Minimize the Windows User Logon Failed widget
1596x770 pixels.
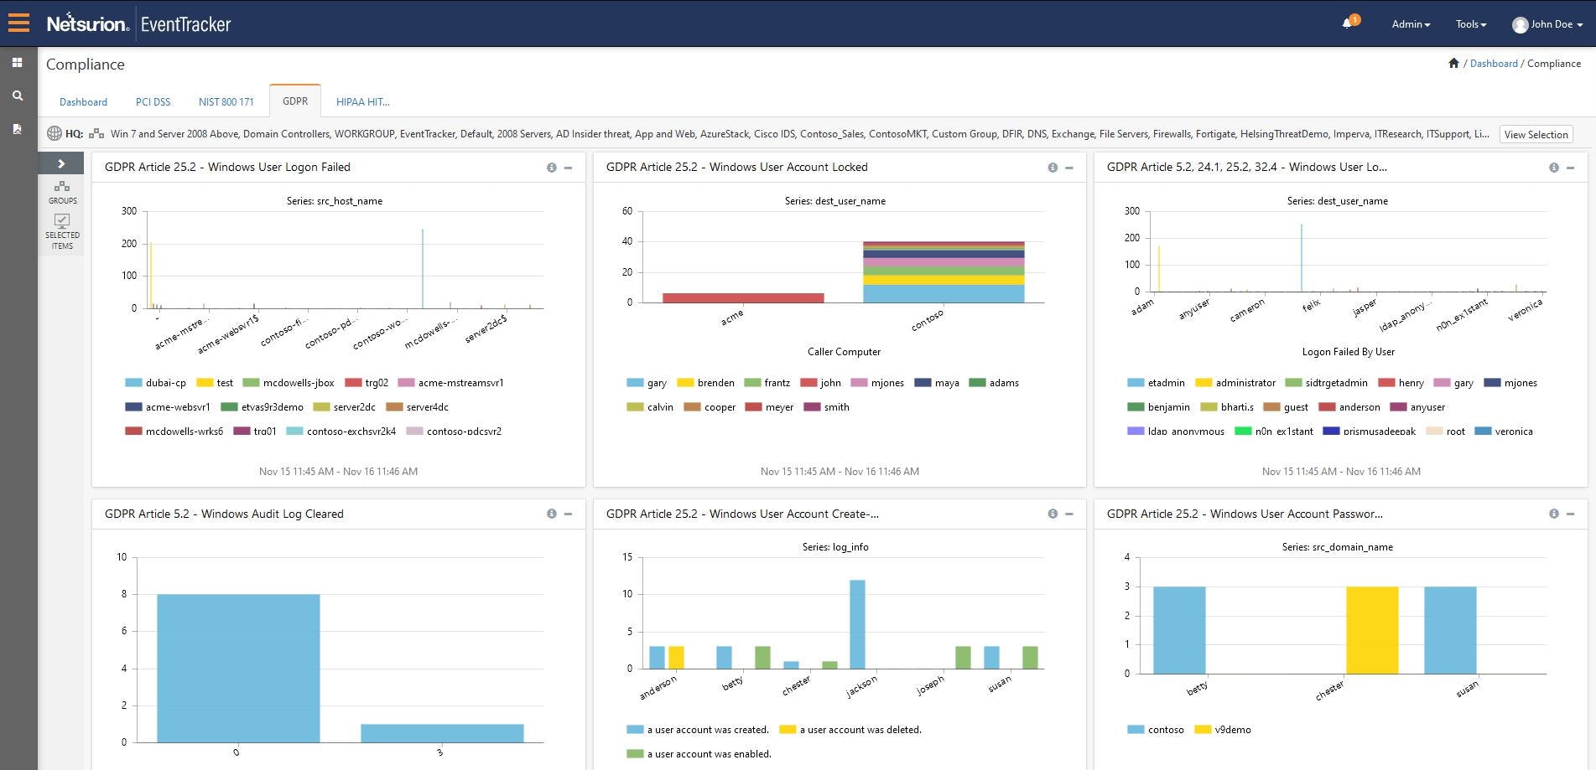pos(568,168)
